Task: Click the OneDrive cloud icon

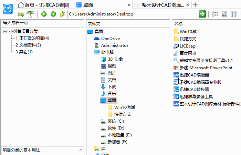Action: [97, 39]
